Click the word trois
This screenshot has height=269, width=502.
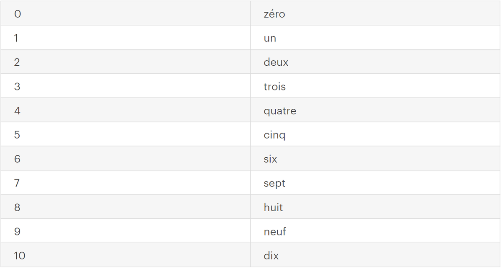click(274, 87)
